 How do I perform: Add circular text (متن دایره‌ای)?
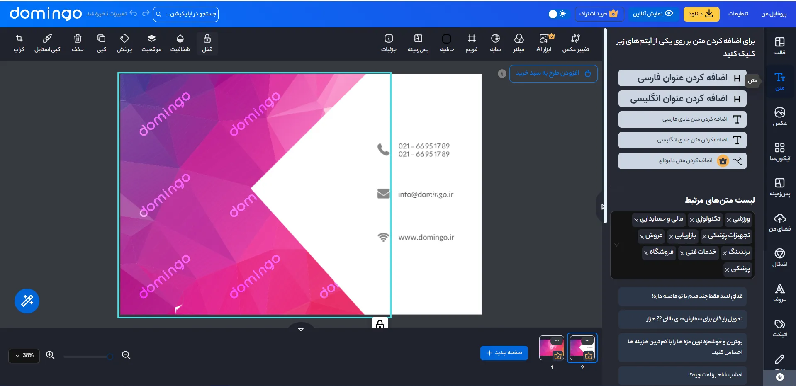point(682,161)
